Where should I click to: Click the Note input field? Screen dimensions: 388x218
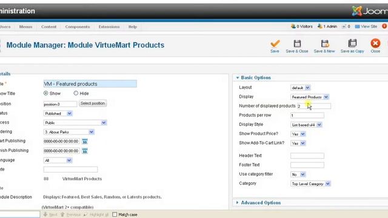(x=70, y=170)
